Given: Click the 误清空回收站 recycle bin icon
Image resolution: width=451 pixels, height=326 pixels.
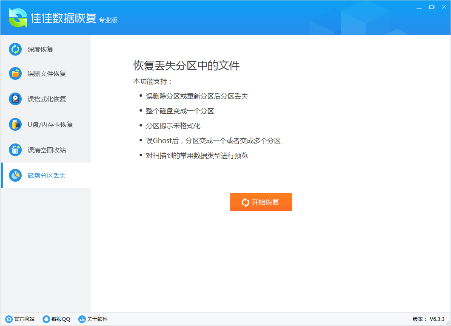Looking at the screenshot, I should [x=14, y=149].
